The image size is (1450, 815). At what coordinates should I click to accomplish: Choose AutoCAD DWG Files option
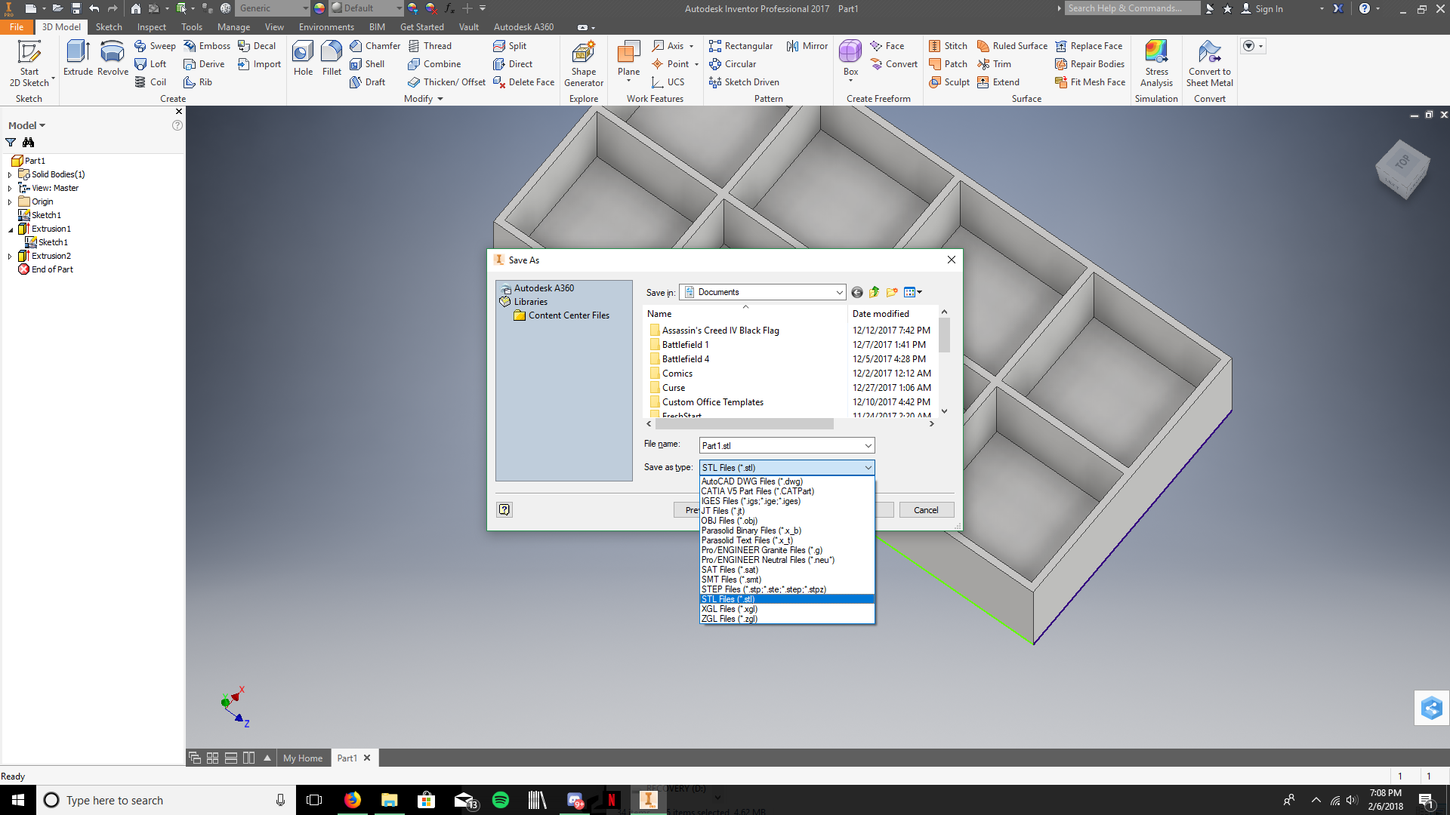pos(787,481)
